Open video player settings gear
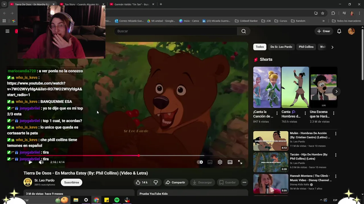The height and width of the screenshot is (204, 364). tap(220, 162)
